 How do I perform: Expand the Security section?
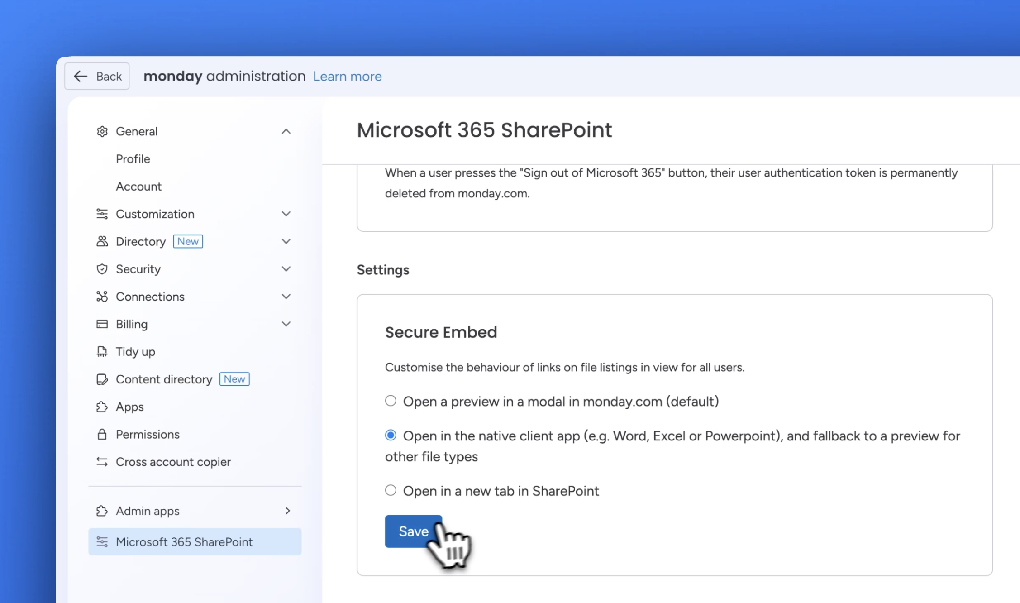[286, 269]
